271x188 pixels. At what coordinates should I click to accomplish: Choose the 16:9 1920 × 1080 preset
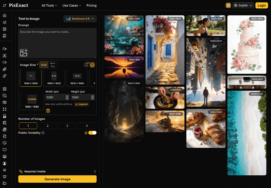77,78
